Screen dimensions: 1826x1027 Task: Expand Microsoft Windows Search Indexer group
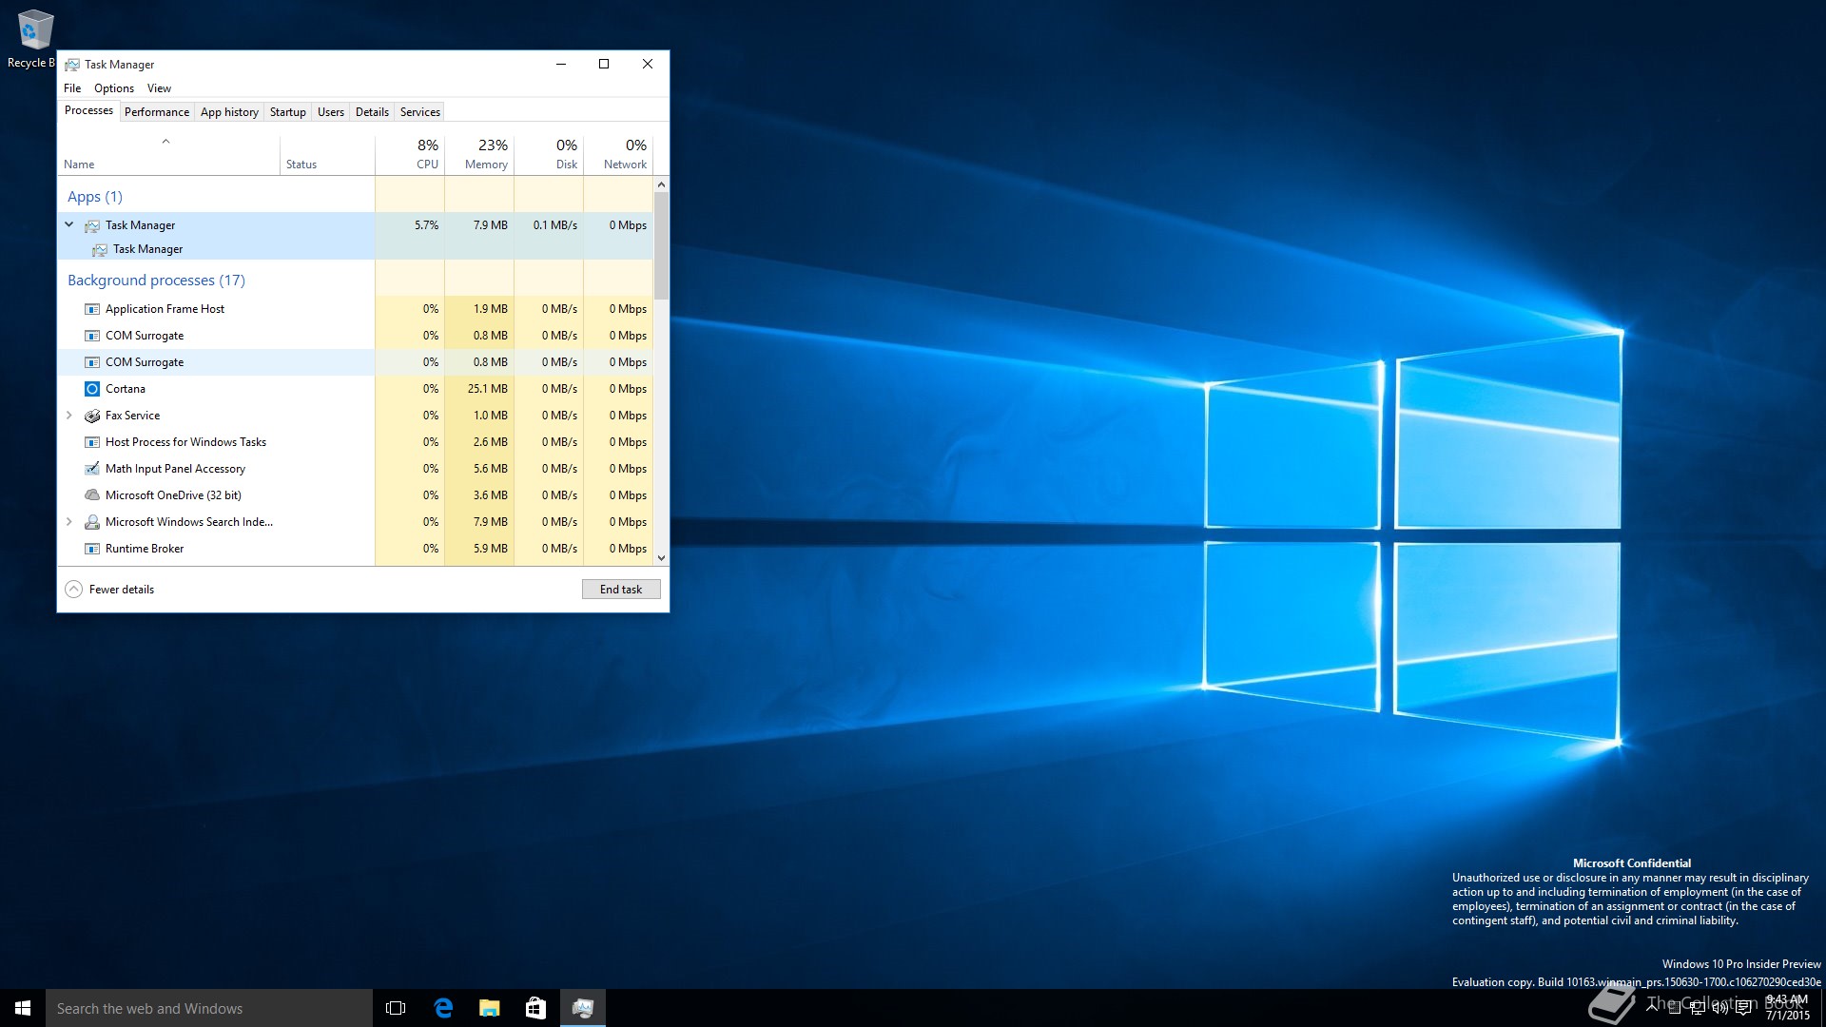point(68,522)
